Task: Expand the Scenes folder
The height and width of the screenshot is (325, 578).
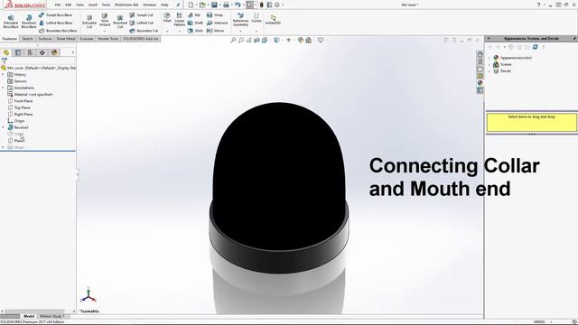Action: coord(489,64)
